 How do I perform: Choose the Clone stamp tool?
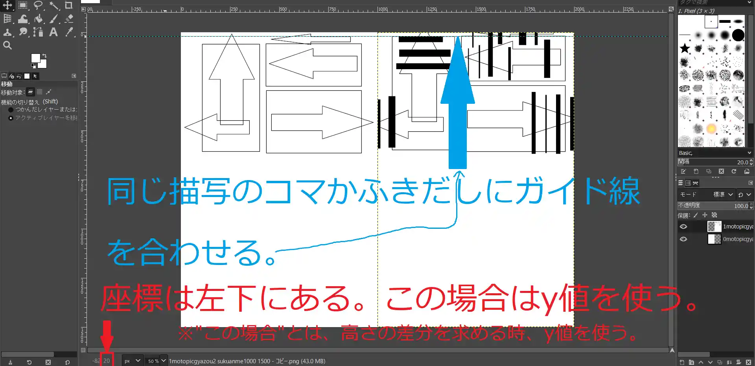(8, 32)
